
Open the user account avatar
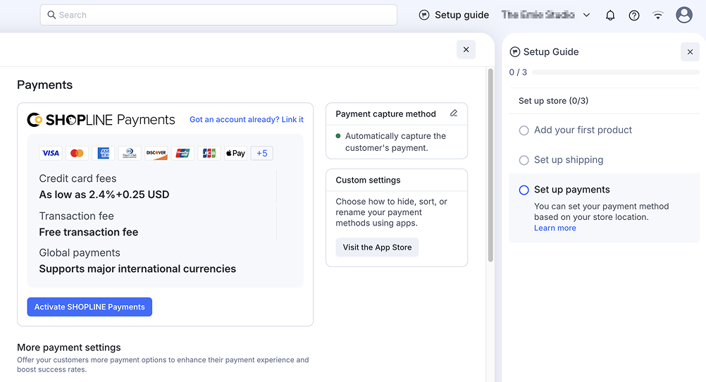pyautogui.click(x=684, y=15)
